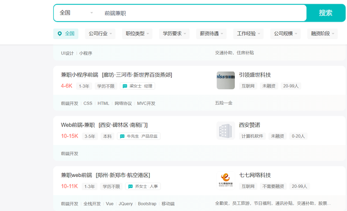The image size is (347, 211).
Task: Expand the 薪资待遇 filter dropdown
Action: [x=211, y=34]
